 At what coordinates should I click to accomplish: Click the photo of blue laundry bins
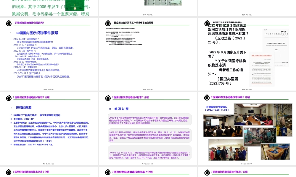tap(275, 151)
